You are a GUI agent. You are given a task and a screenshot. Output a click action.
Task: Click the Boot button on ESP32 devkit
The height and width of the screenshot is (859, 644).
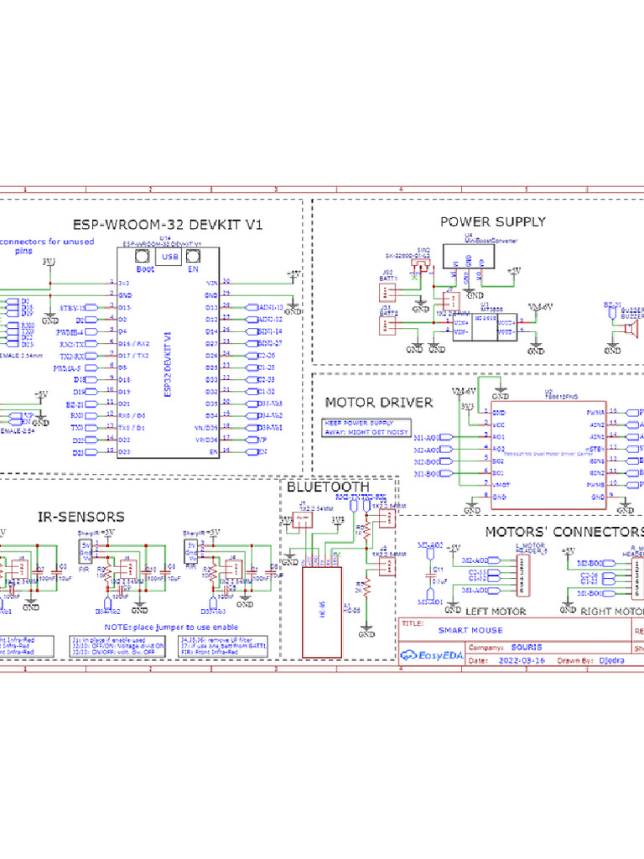coord(143,256)
